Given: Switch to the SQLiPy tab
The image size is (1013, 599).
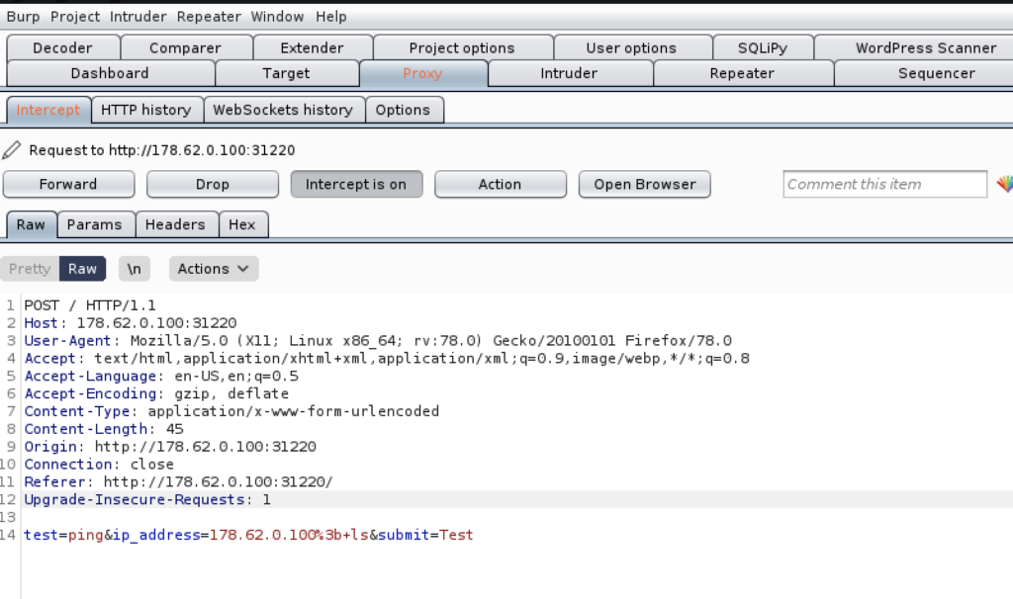Looking at the screenshot, I should coord(763,47).
